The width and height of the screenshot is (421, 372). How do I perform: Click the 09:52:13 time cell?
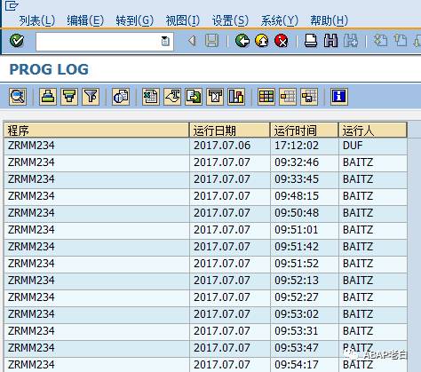(x=304, y=281)
